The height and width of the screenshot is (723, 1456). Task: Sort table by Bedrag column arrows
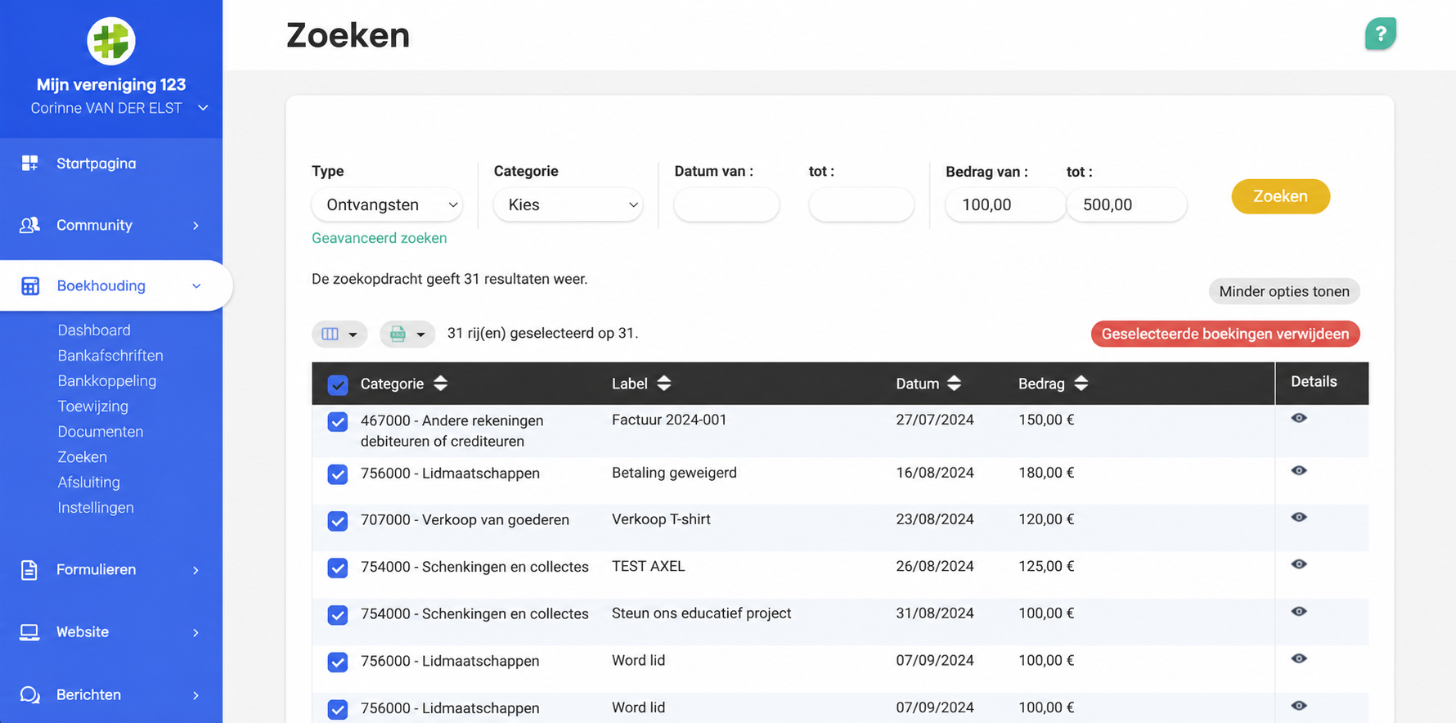[x=1081, y=383]
